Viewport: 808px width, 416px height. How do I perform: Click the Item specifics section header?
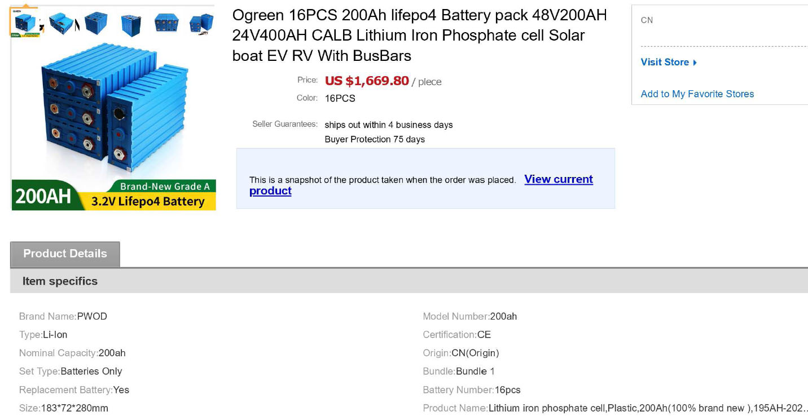pos(60,281)
